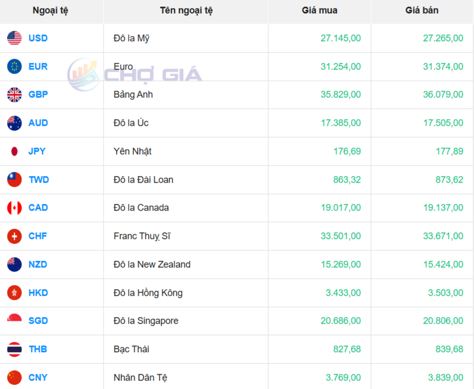
Task: Click the Giá mua column header
Action: [x=319, y=11]
